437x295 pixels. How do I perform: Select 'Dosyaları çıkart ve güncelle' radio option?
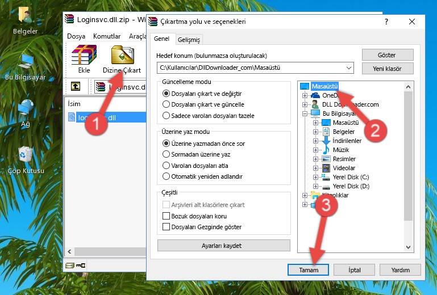167,104
